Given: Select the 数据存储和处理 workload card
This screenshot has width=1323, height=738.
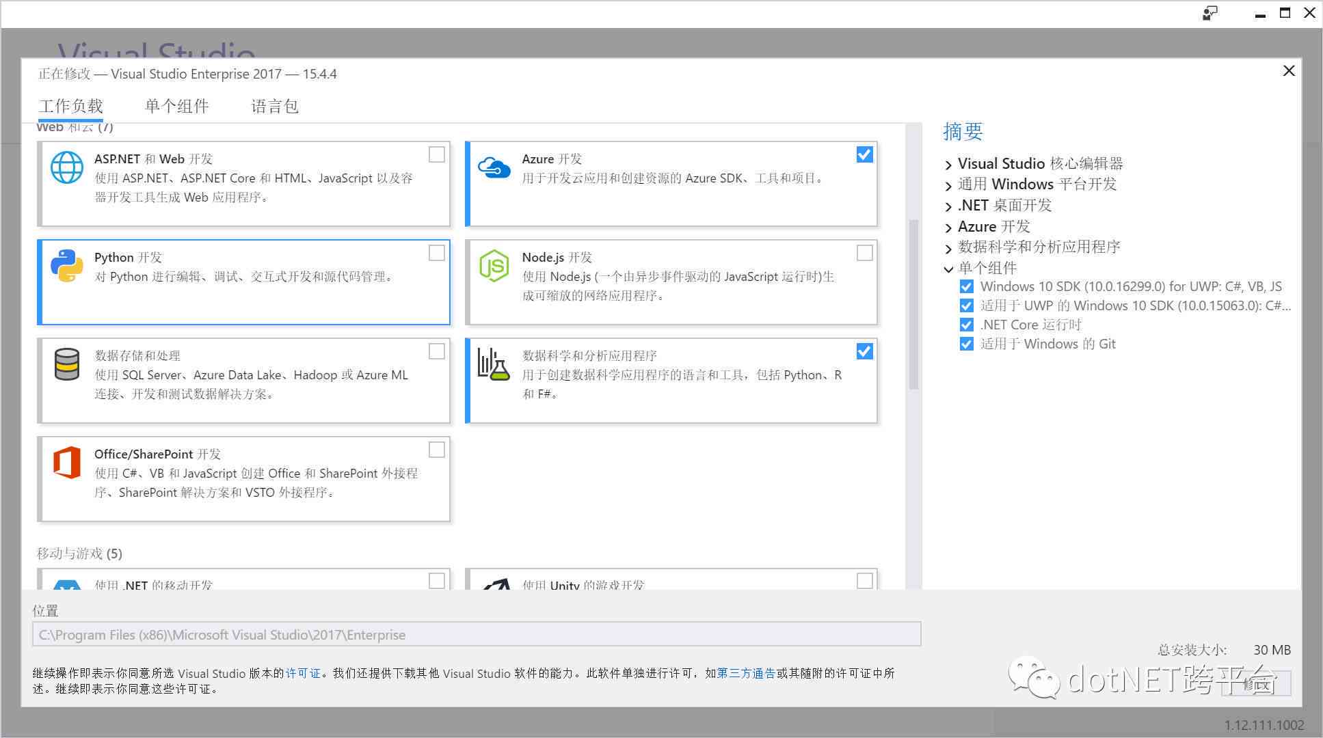Looking at the screenshot, I should tap(243, 381).
